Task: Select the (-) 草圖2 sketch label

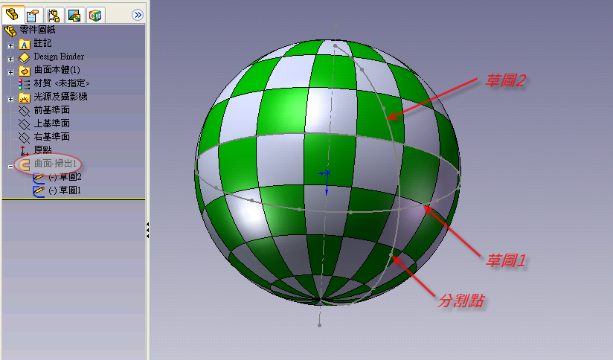Action: click(x=65, y=177)
